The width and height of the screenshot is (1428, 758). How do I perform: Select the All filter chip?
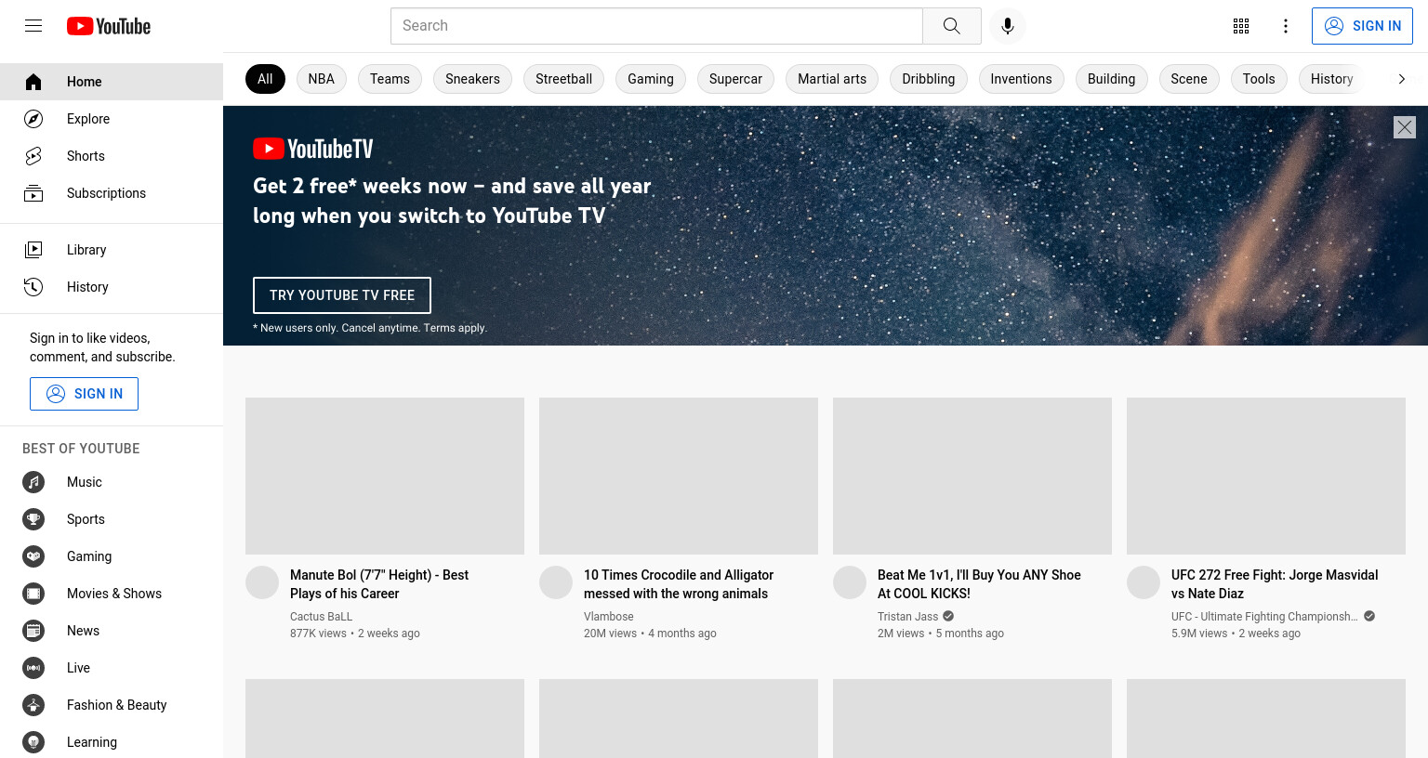coord(265,79)
